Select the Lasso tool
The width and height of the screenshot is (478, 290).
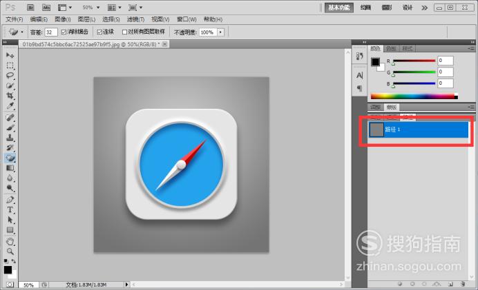click(x=10, y=75)
